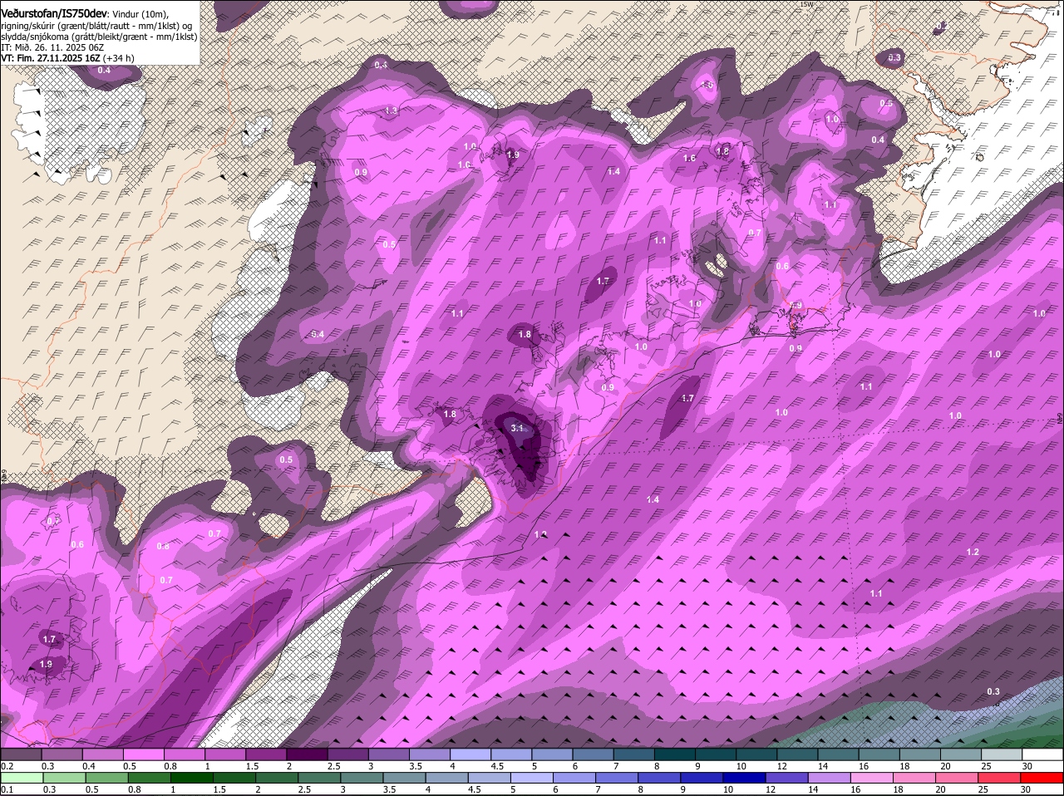Click the "slydda/snjókoma" legend description line
The image size is (1064, 796).
click(99, 37)
